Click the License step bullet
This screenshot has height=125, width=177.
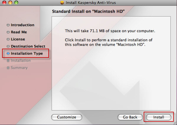[x=8, y=39]
